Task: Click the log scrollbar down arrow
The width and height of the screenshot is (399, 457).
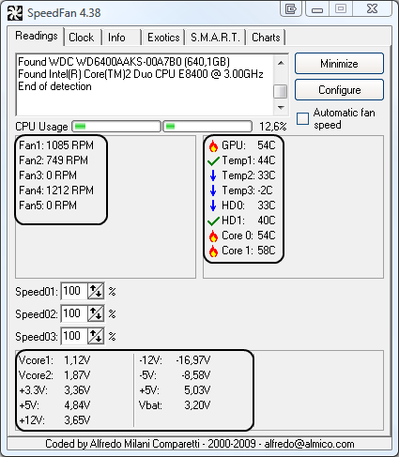Action: [x=281, y=108]
